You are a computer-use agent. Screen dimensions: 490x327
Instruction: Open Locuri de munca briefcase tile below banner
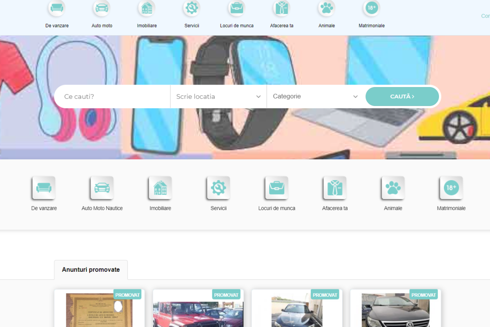pyautogui.click(x=276, y=188)
